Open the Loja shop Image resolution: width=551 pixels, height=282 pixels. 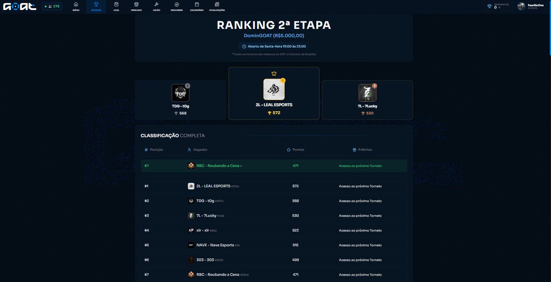pyautogui.click(x=116, y=6)
